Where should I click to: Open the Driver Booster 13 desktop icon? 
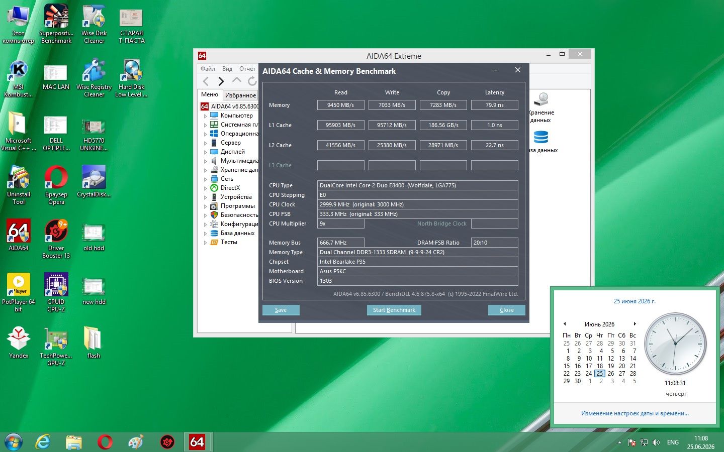56,239
